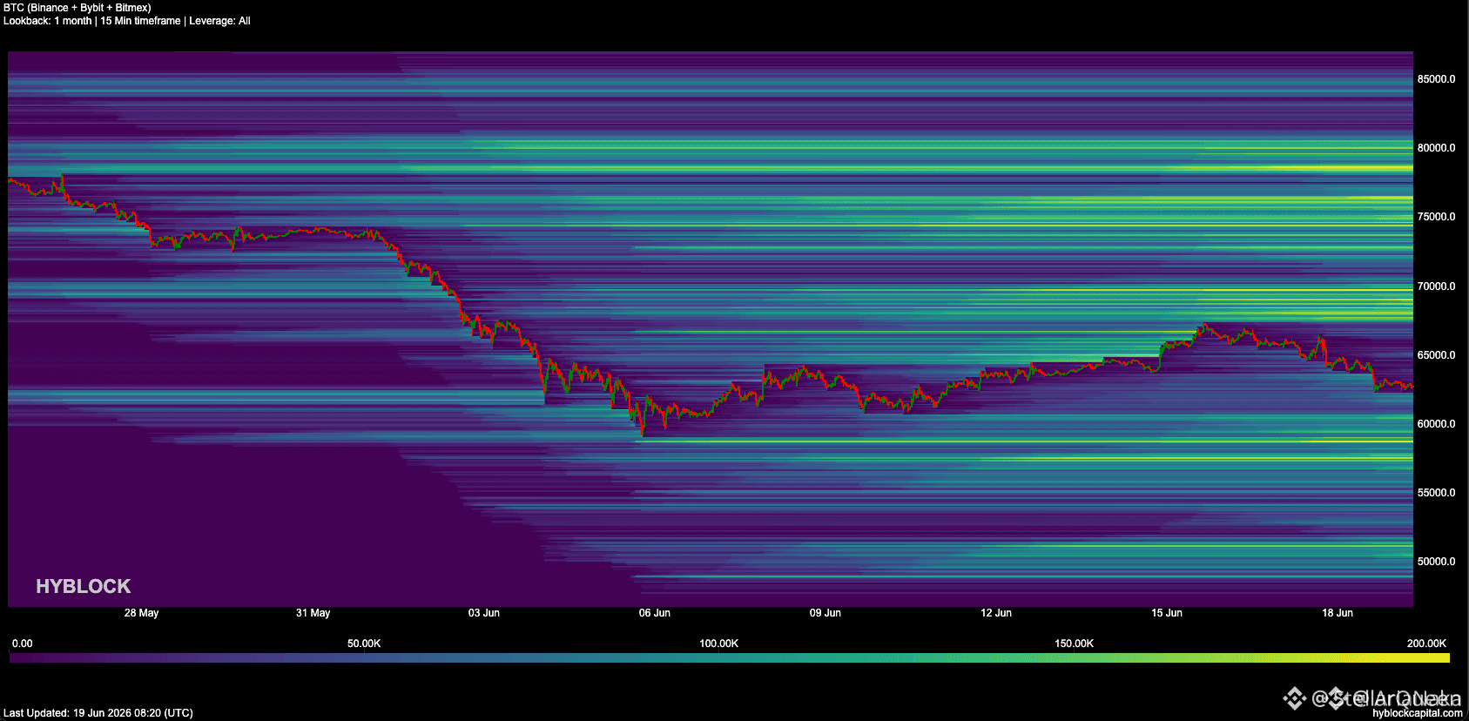The width and height of the screenshot is (1469, 721).
Task: Click the 200.00K color scale label
Action: [1426, 644]
